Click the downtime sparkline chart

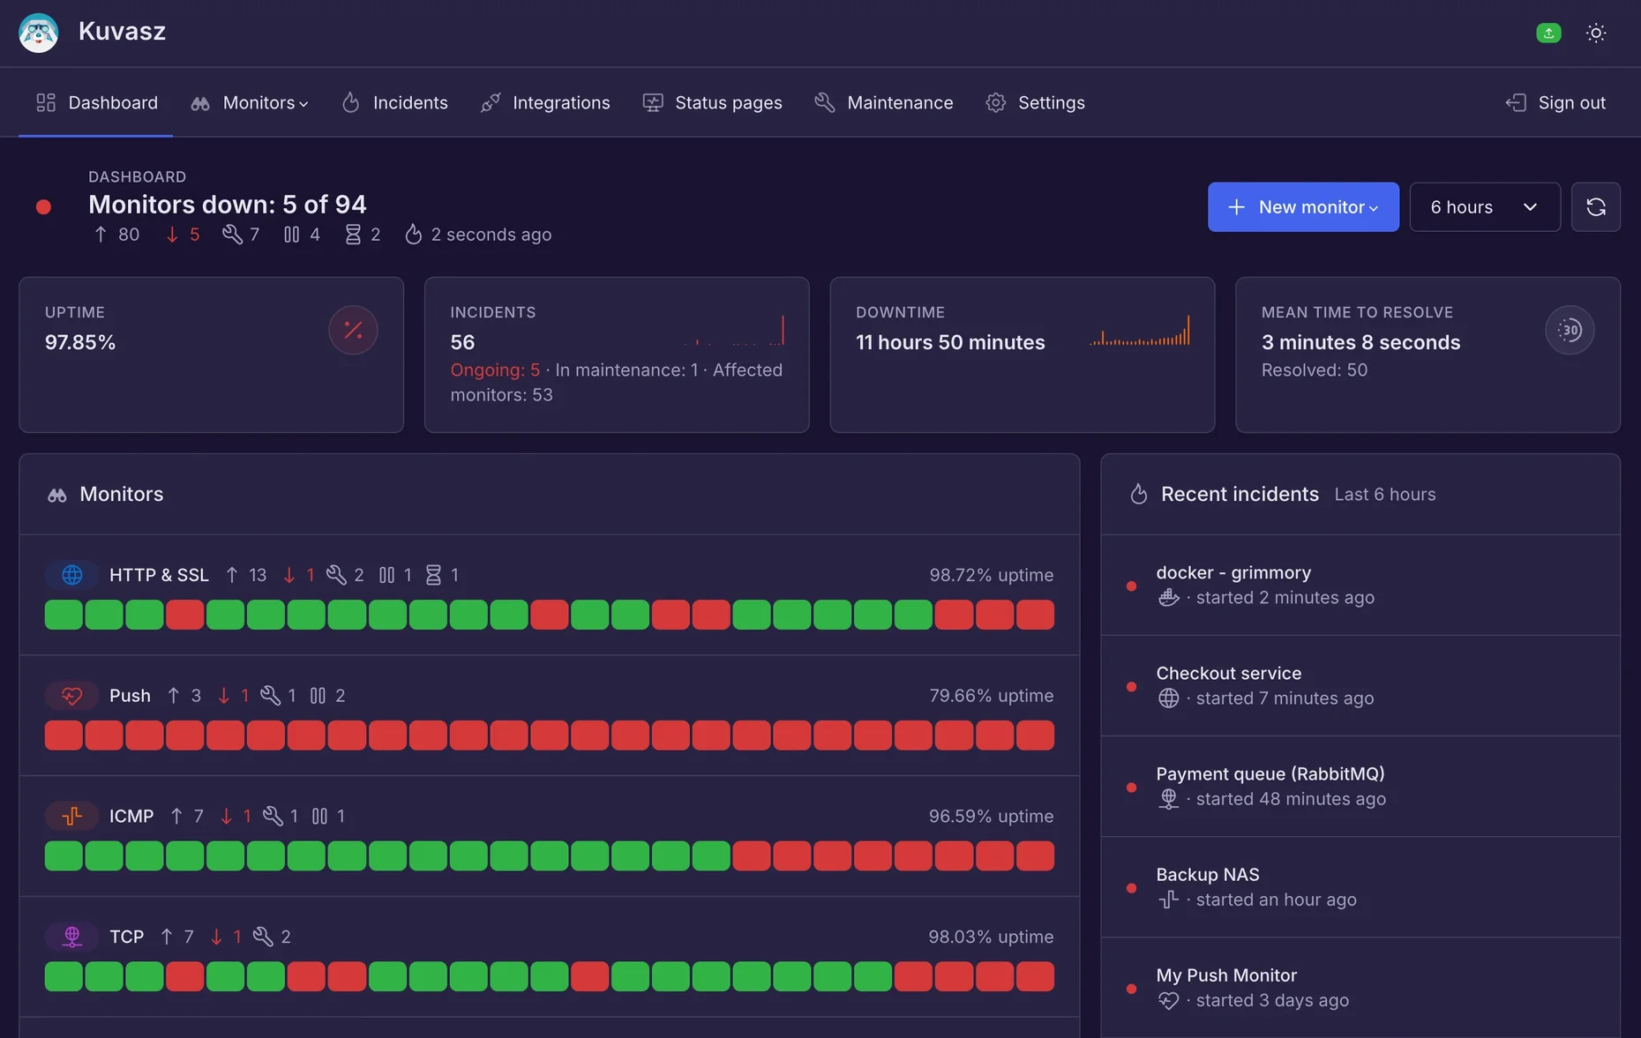coord(1140,330)
